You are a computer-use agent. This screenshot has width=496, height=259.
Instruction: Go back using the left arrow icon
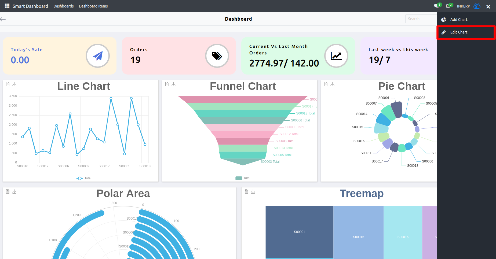click(x=3, y=19)
